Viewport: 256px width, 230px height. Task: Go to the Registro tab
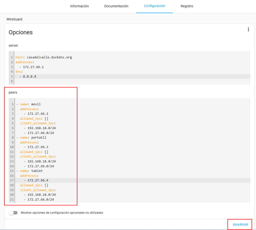click(x=187, y=6)
